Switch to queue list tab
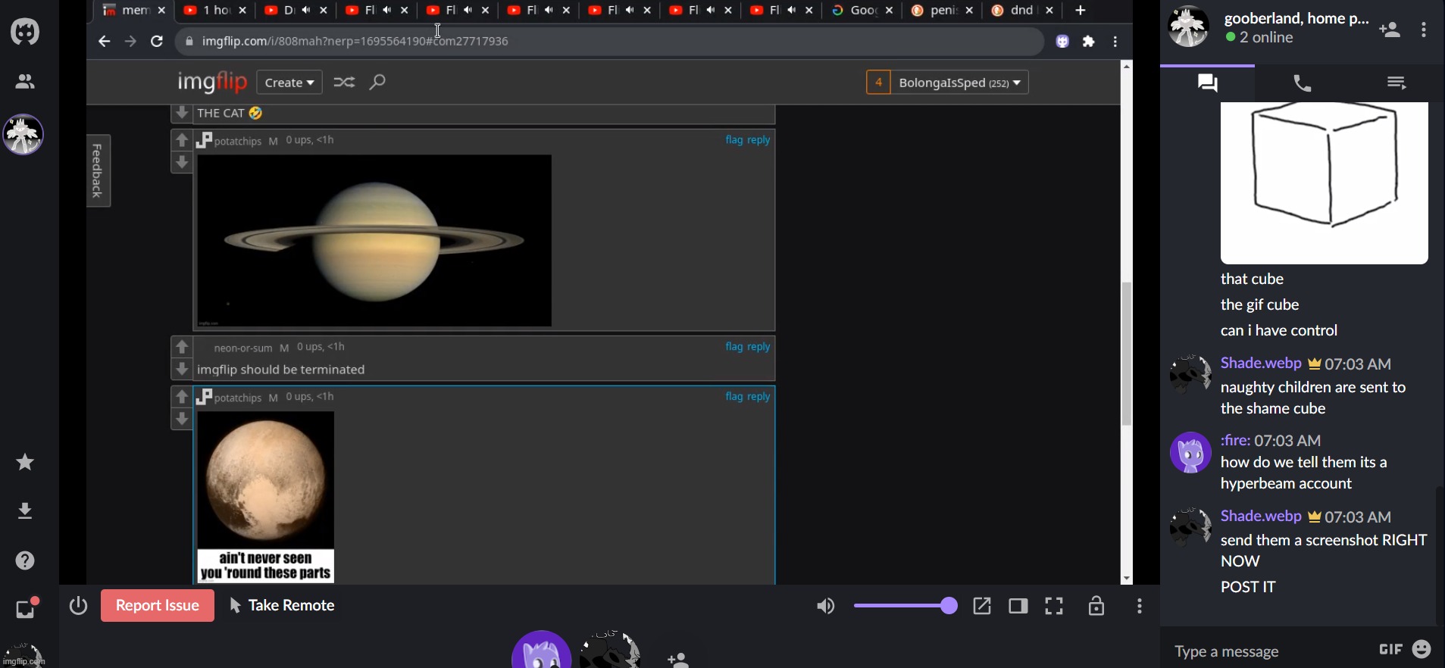1445x668 pixels. (1397, 83)
